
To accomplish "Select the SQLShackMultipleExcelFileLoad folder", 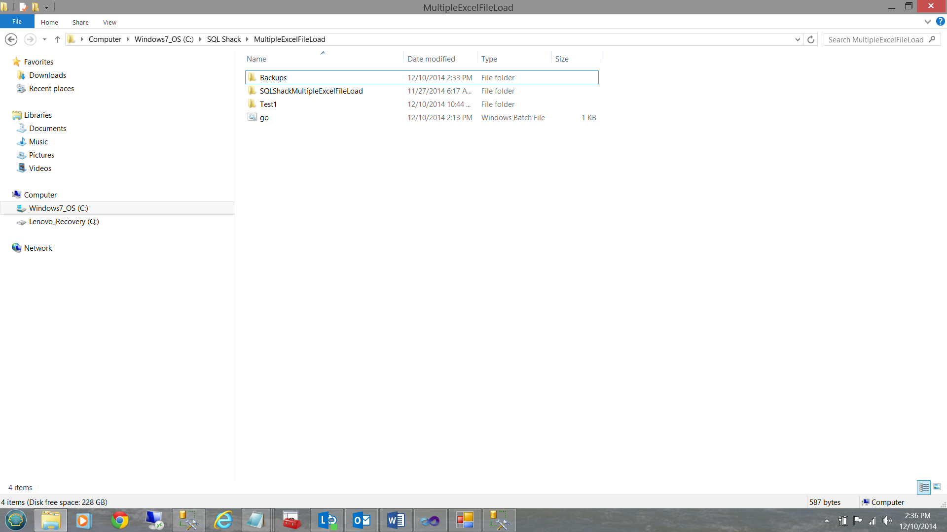I will click(x=311, y=91).
